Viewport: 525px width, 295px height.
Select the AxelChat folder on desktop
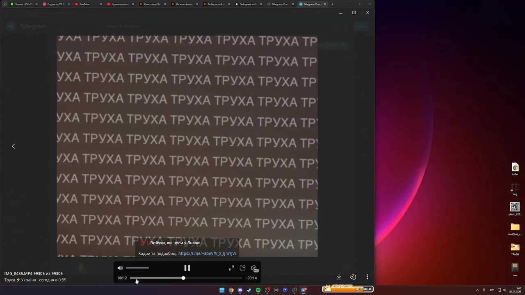[x=515, y=229]
